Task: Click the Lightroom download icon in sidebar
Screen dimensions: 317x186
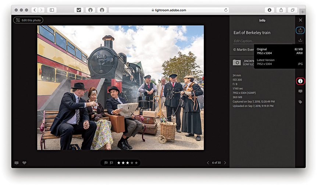Action: 300,40
